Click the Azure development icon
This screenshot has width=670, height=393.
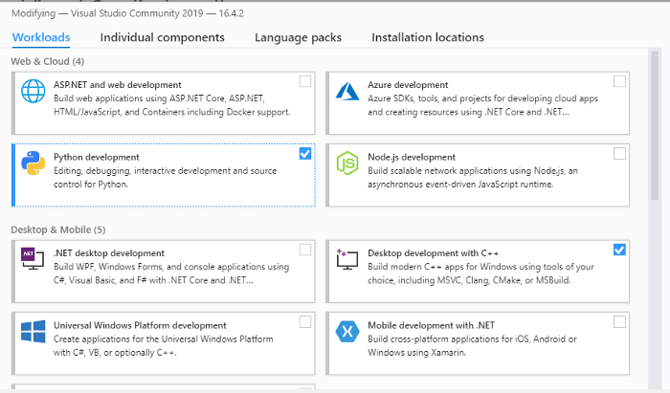346,92
